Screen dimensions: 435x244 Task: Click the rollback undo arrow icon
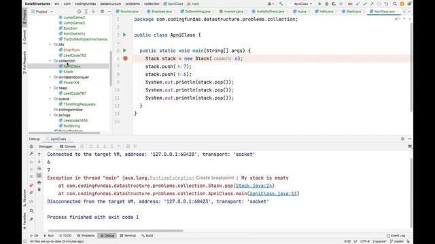386,4
